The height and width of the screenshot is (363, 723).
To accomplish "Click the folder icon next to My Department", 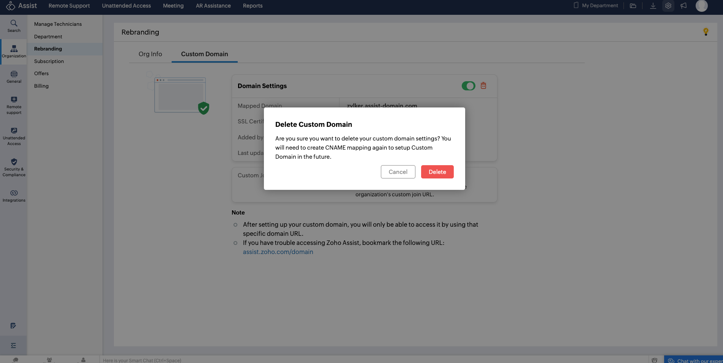I will [633, 6].
